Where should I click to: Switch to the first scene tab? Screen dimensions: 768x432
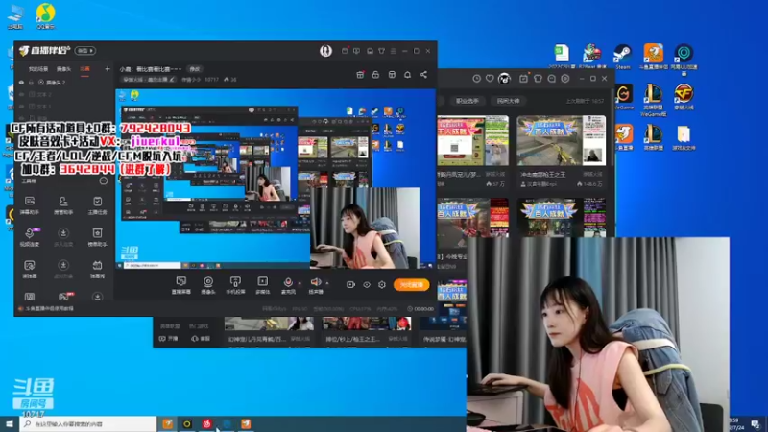(38, 69)
